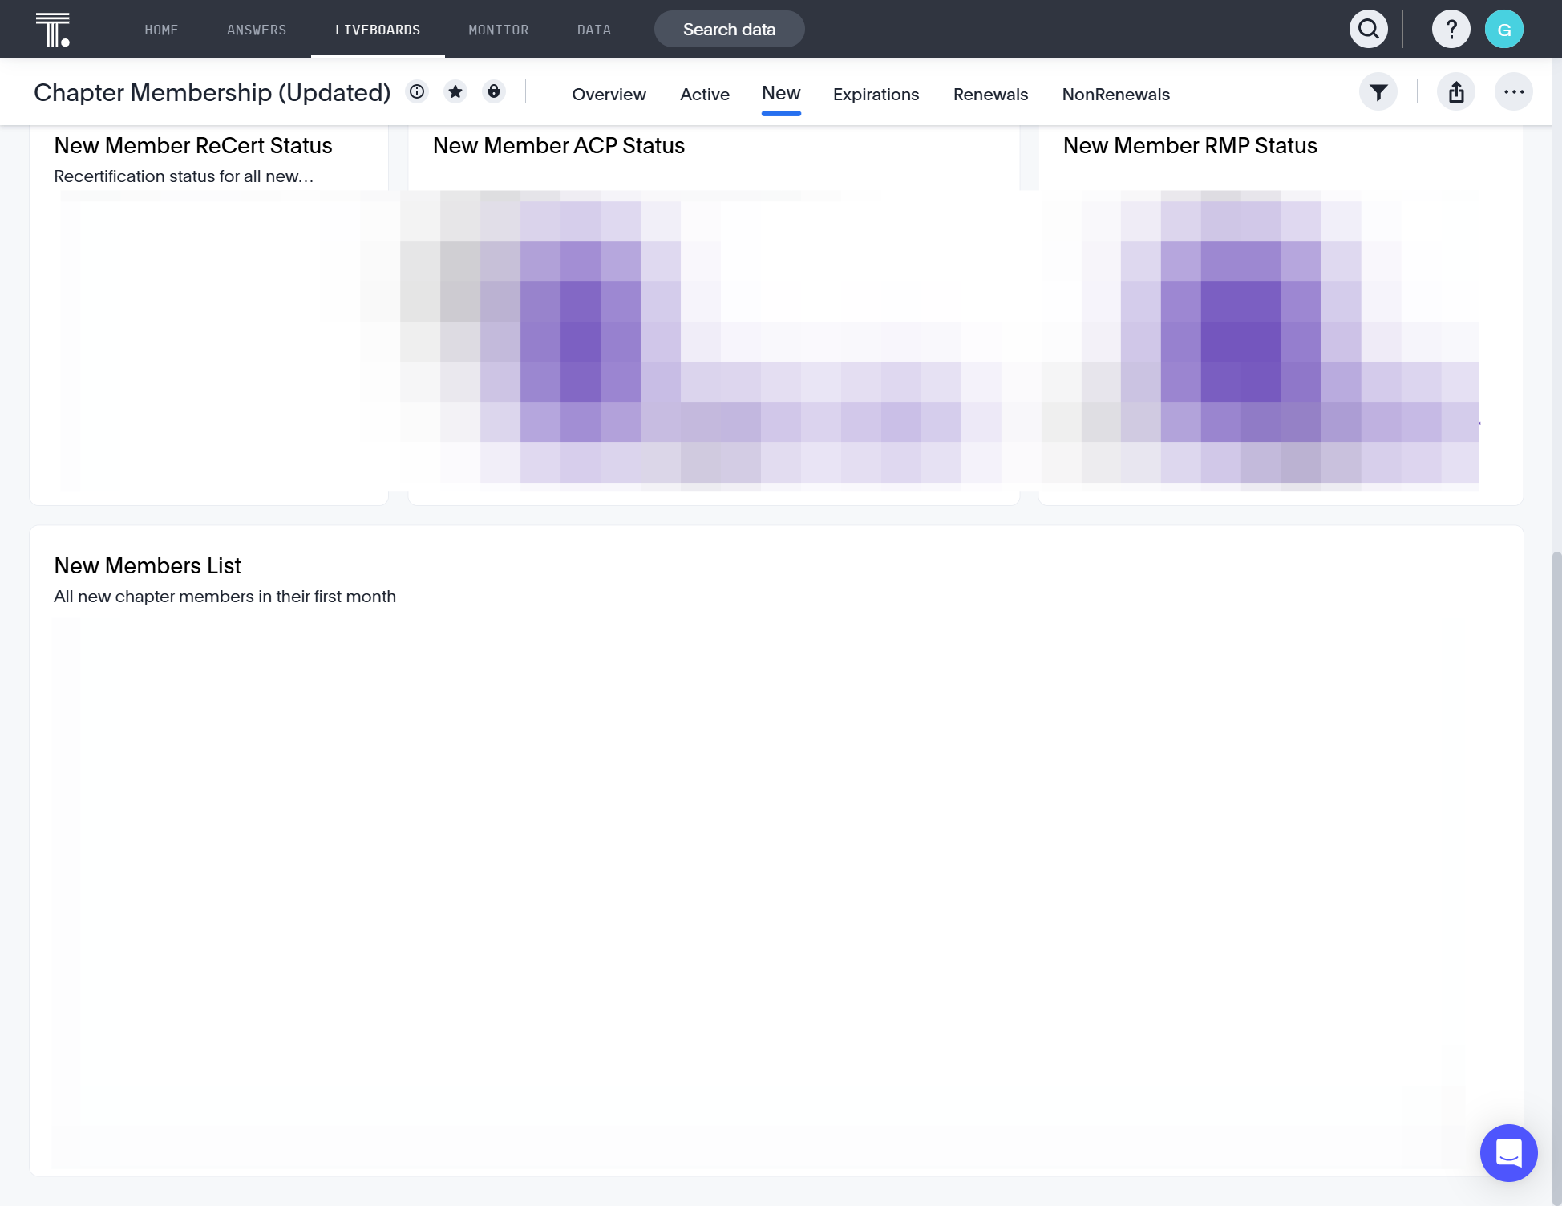Open the Data nav item
The height and width of the screenshot is (1206, 1562).
(594, 30)
